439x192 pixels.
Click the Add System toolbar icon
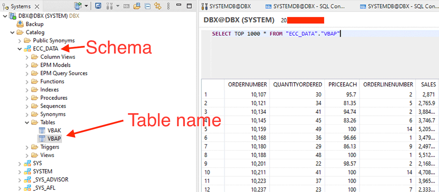point(78,6)
